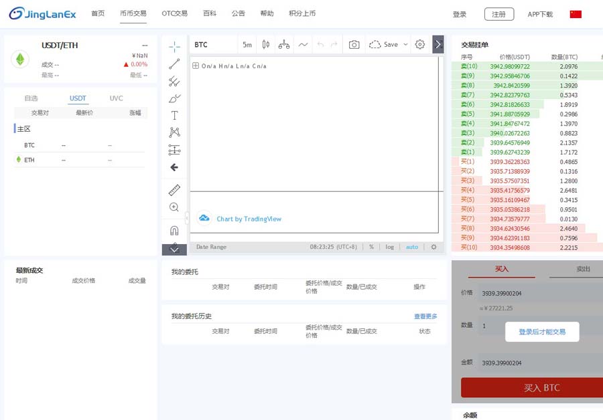
Task: Toggle auto scale on chart
Action: click(411, 247)
